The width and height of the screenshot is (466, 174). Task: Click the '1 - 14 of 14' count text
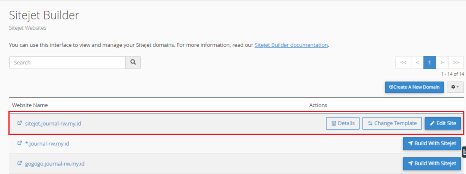pos(452,74)
